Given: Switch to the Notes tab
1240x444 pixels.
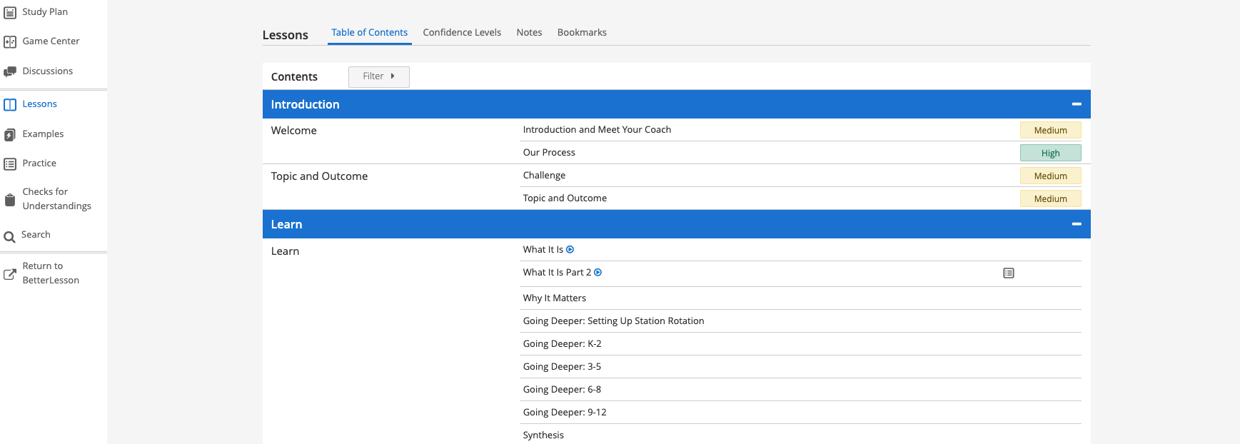Looking at the screenshot, I should (x=529, y=33).
